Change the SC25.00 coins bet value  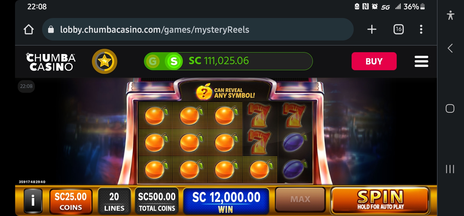click(71, 201)
